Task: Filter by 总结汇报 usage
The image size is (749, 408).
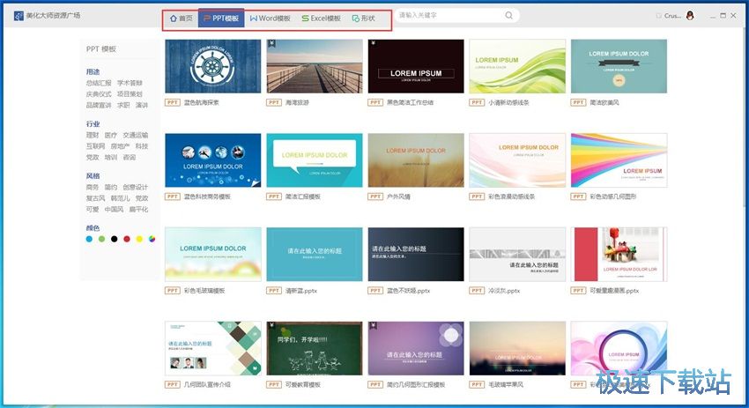Action: 99,83
